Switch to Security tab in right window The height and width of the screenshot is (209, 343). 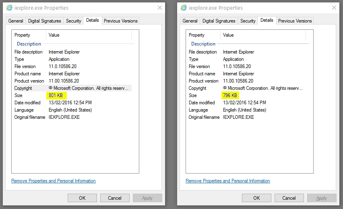click(248, 21)
